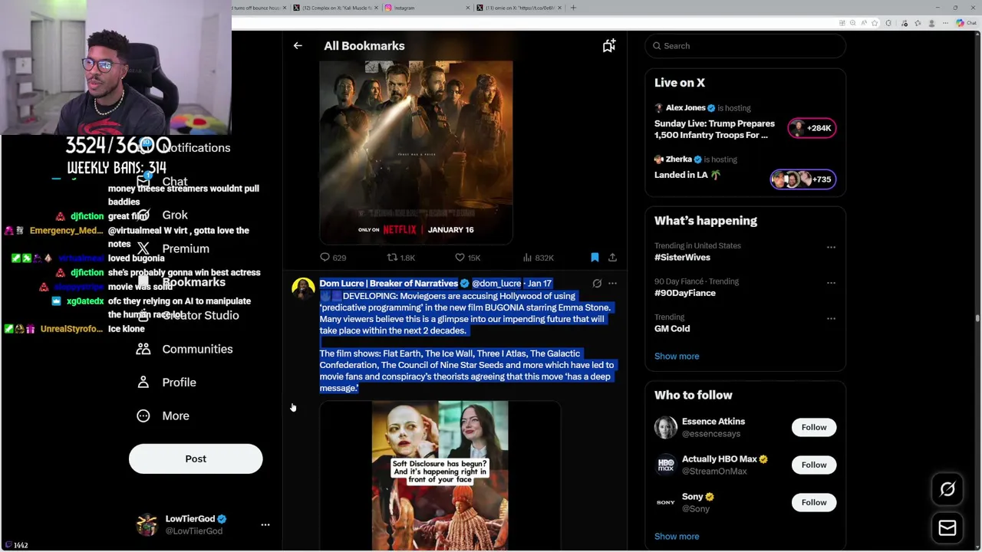Open Essence Atkins' avatar
Screen dimensions: 982x552
tap(666, 427)
